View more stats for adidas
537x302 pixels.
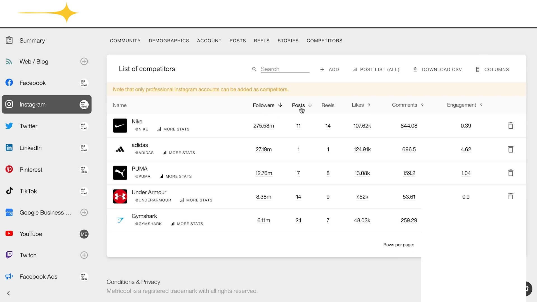coord(179,153)
